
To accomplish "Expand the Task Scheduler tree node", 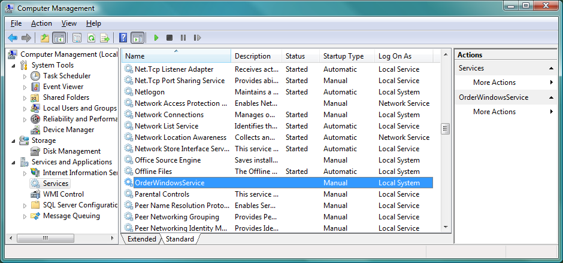I will point(25,77).
